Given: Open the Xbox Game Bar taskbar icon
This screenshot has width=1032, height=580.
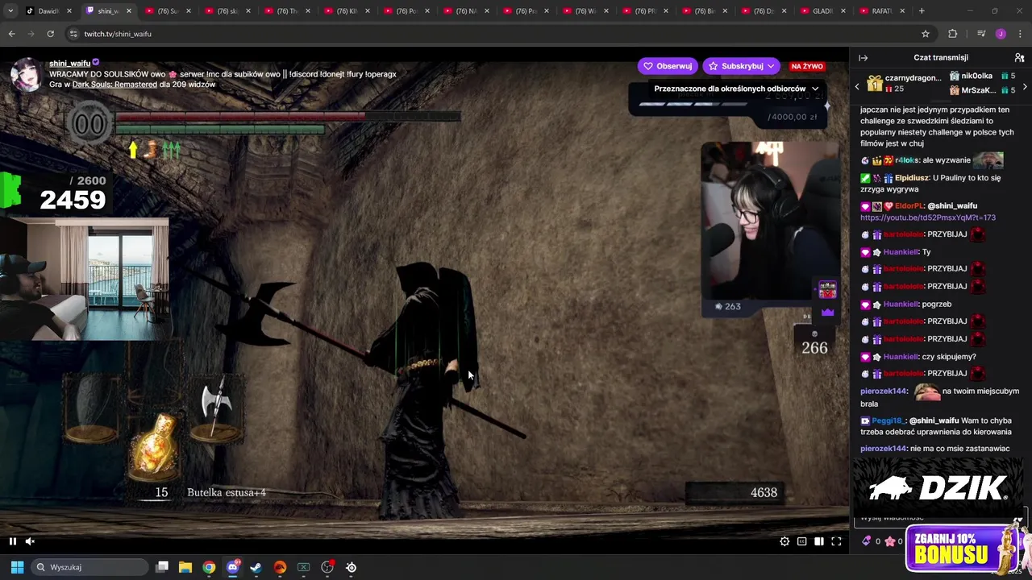Looking at the screenshot, I should pyautogui.click(x=304, y=567).
